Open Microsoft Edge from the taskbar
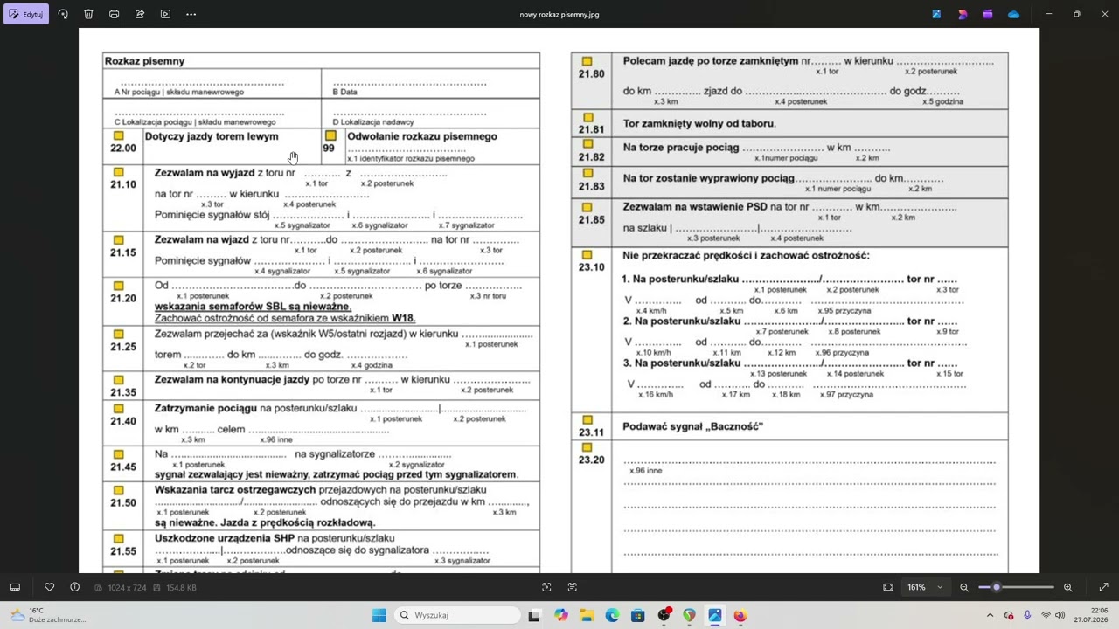 click(x=612, y=615)
